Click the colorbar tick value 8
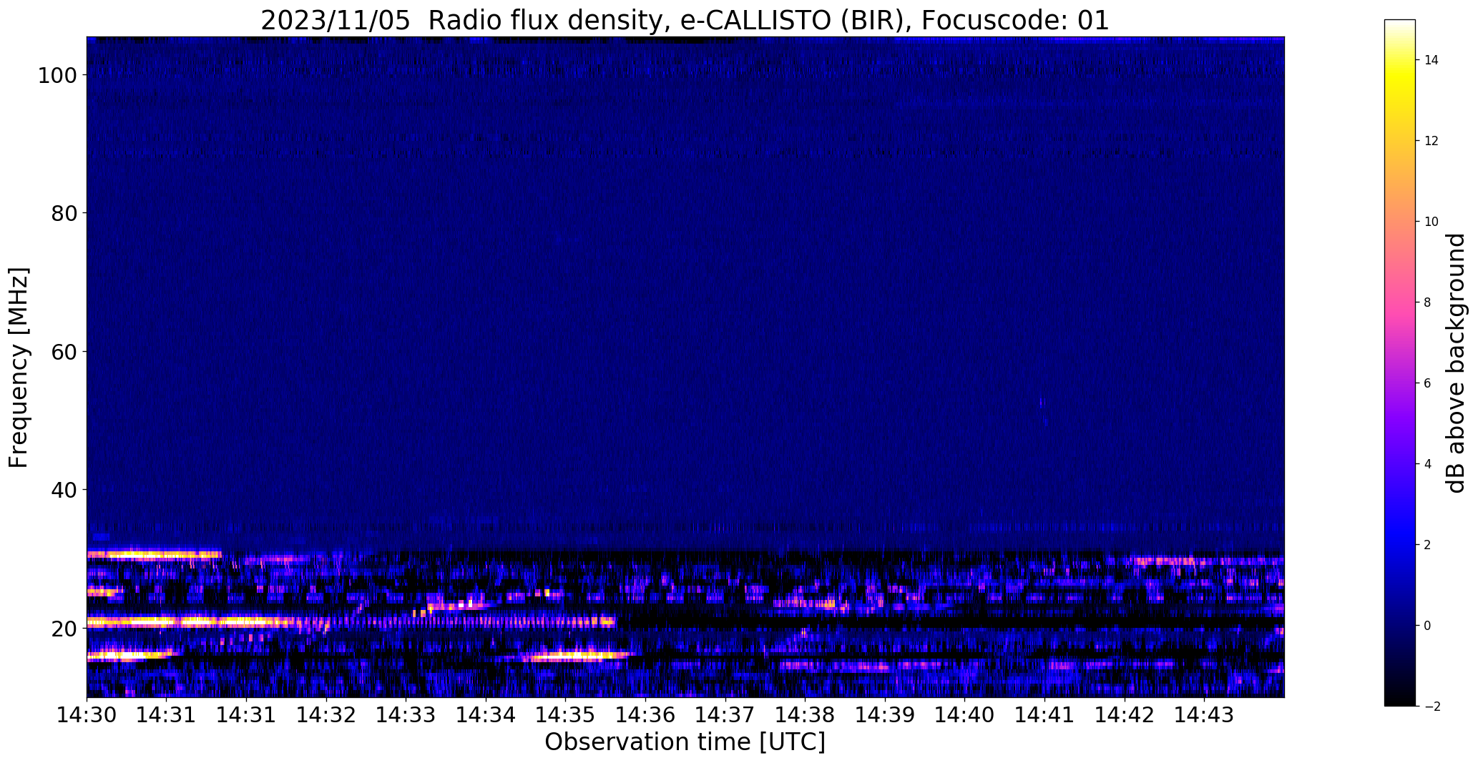 click(x=1428, y=302)
